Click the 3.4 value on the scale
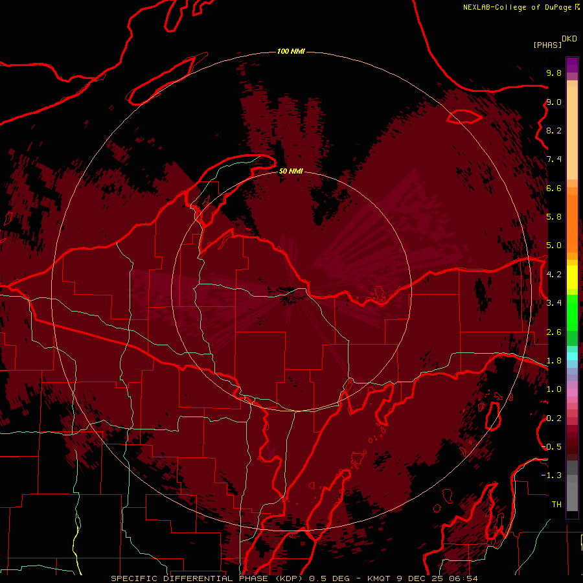Image resolution: width=583 pixels, height=583 pixels. tap(554, 303)
